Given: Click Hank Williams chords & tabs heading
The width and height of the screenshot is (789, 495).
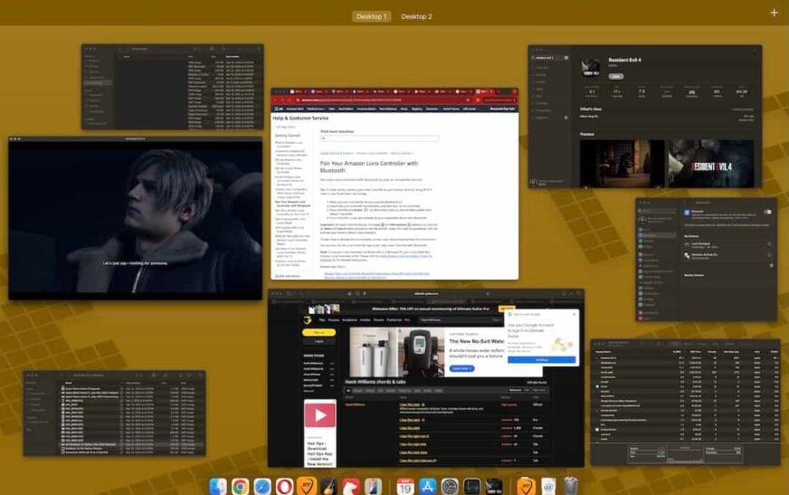Looking at the screenshot, I should 375,382.
